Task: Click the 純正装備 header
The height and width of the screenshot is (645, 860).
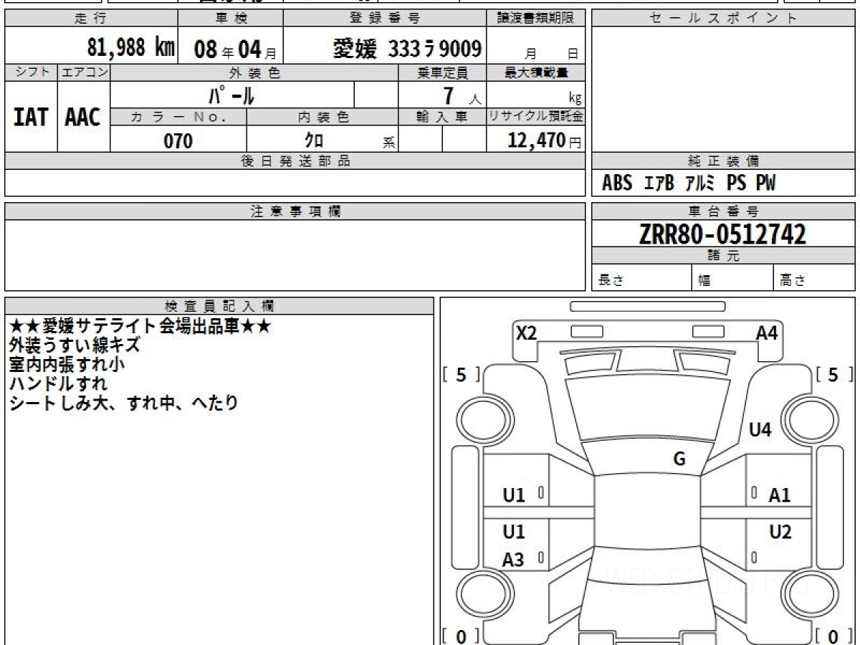Action: pyautogui.click(x=723, y=161)
